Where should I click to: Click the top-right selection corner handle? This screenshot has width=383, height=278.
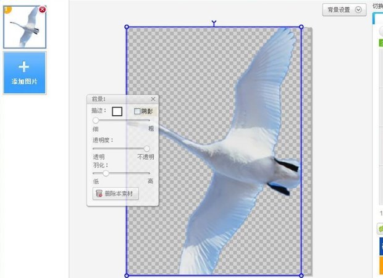tap(301, 27)
